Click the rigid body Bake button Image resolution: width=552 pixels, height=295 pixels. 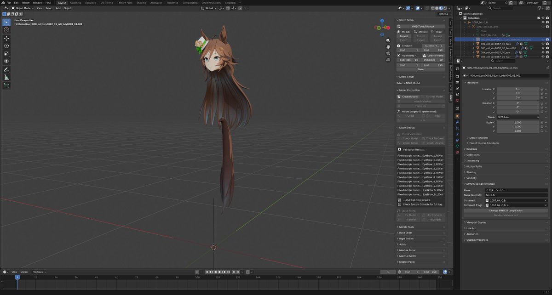421,69
